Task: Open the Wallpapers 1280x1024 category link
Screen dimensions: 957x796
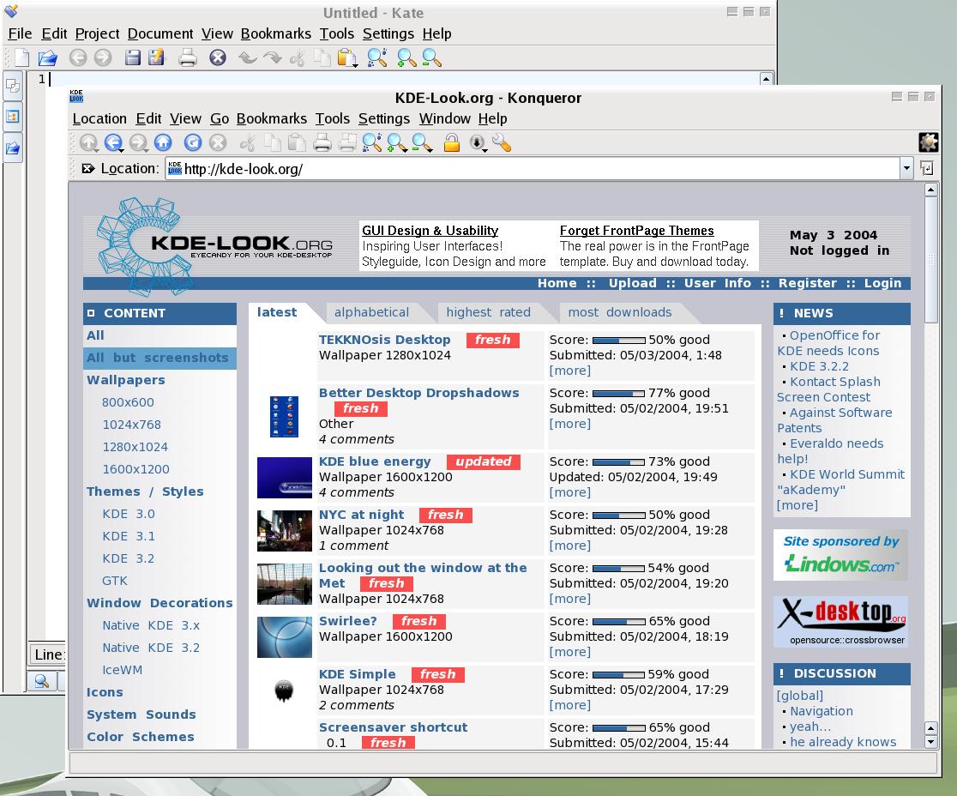Action: tap(135, 447)
